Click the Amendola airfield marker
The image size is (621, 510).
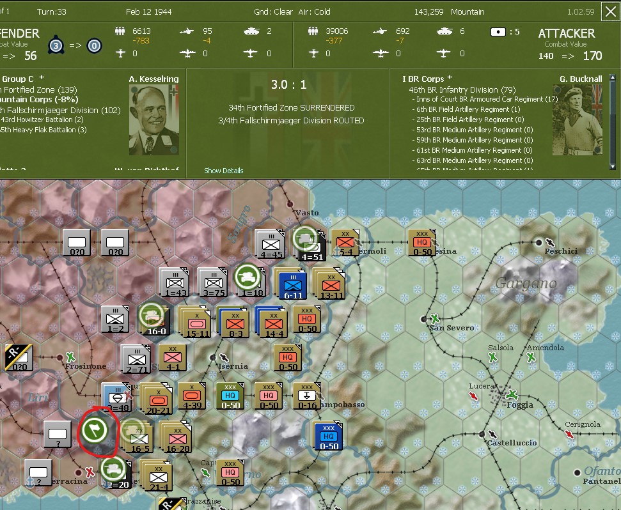(531, 357)
